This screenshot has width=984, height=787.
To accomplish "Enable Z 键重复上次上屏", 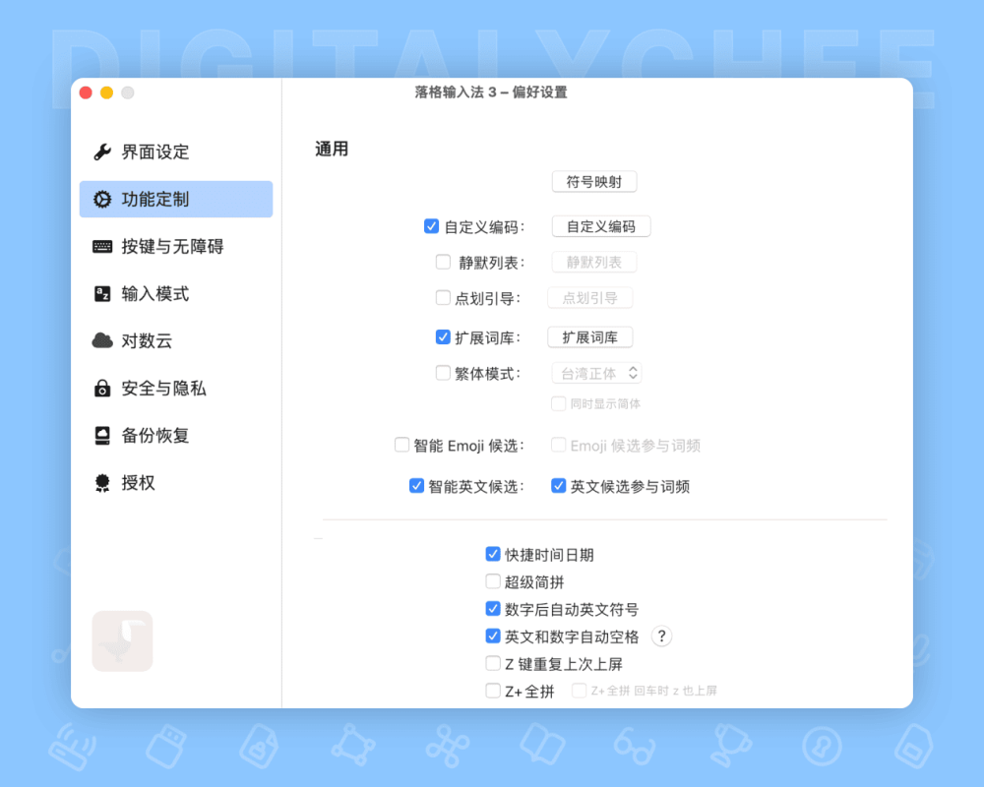I will click(x=493, y=663).
